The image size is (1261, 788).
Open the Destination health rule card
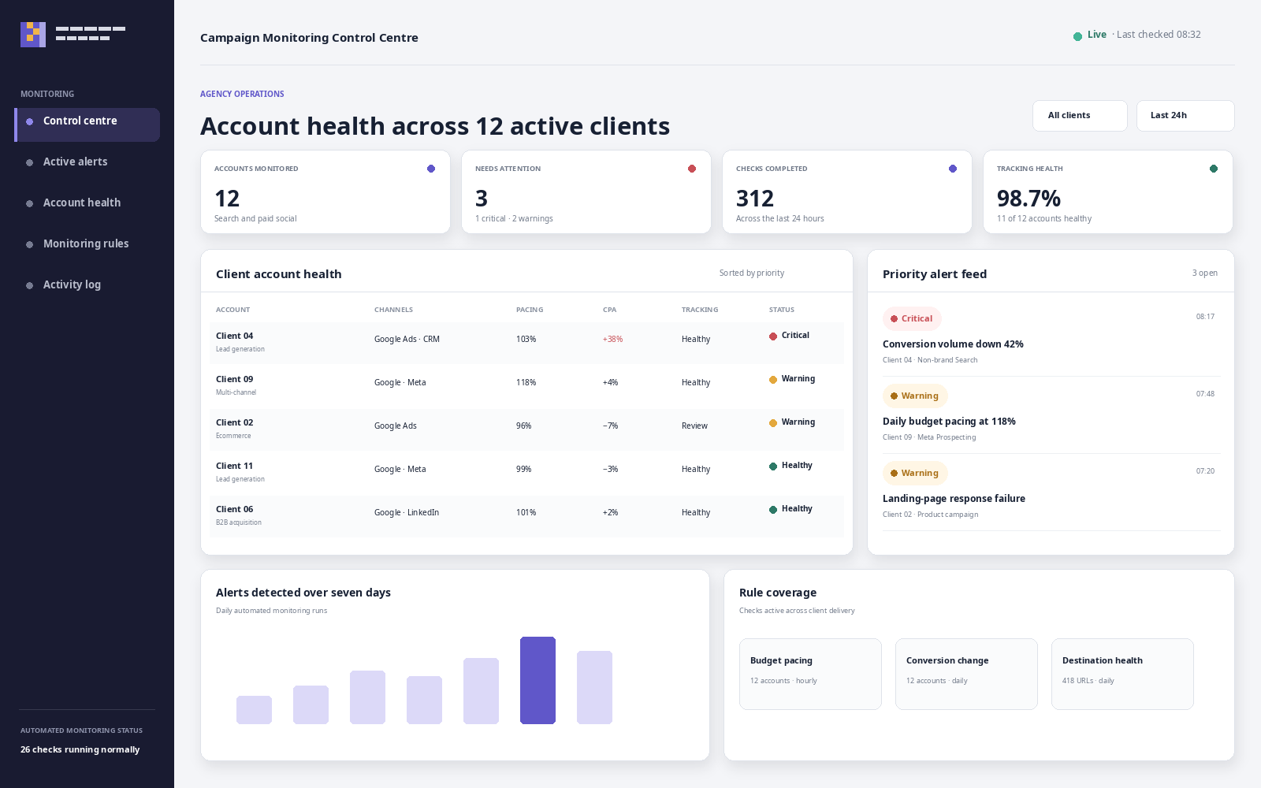coord(1122,674)
